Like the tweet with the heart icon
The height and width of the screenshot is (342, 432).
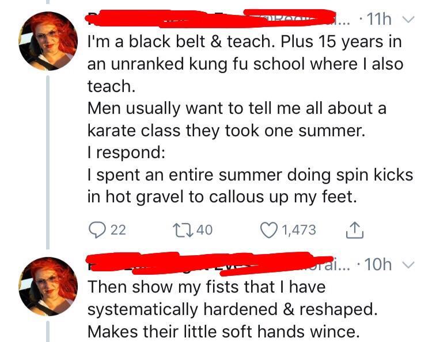click(268, 230)
